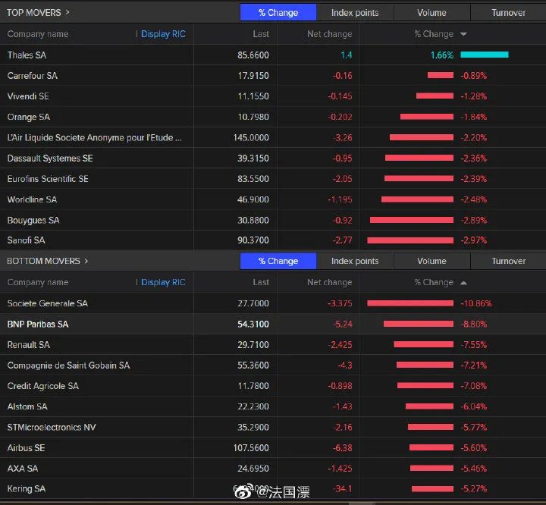Select the Volume tab in Top Movers
Screen dimensions: 546x505
(x=431, y=12)
